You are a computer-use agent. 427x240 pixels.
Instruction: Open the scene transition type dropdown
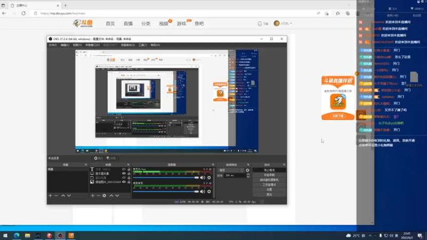coord(231,170)
